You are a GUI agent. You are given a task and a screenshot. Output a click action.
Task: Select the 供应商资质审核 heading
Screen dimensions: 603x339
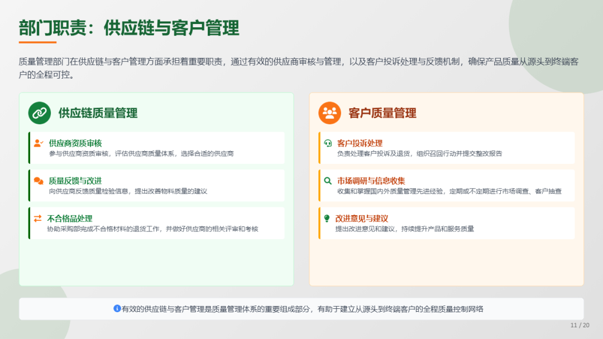click(x=75, y=143)
